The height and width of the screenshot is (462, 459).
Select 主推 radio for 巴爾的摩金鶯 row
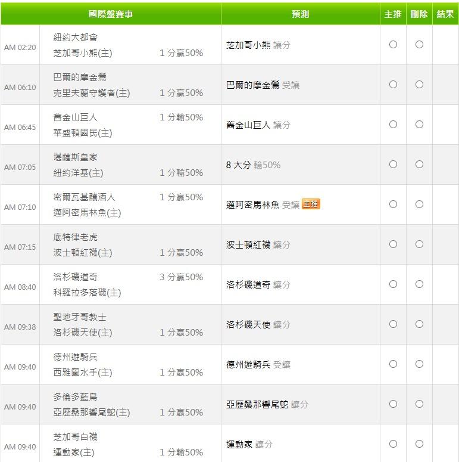pos(393,85)
